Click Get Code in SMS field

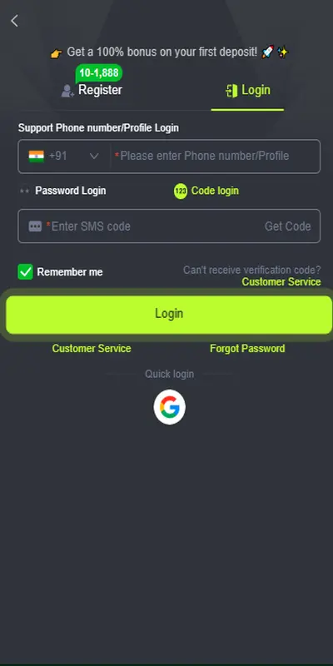click(x=287, y=226)
